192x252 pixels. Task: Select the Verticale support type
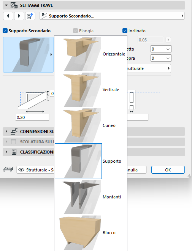[x=90, y=90]
